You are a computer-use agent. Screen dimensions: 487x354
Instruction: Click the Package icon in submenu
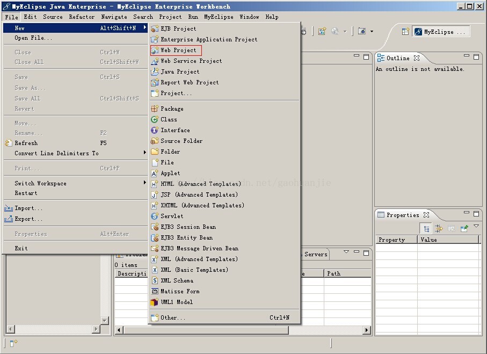154,109
